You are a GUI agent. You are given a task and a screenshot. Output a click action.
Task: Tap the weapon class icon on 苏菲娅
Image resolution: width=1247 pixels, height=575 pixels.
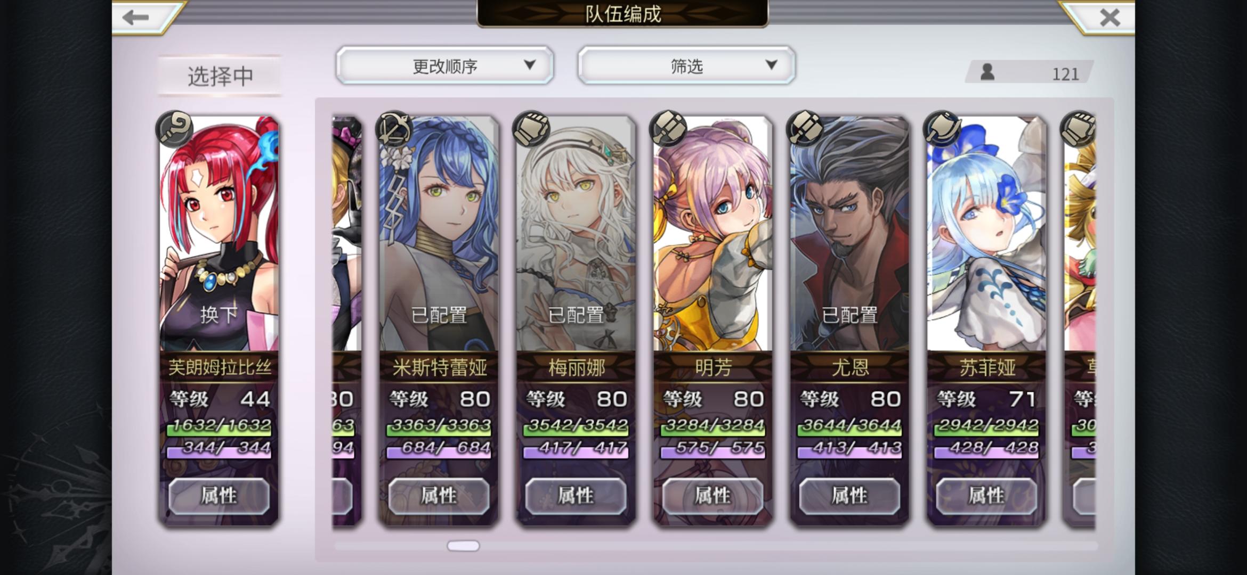942,128
